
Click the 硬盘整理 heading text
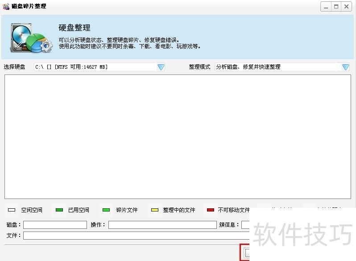[75, 28]
